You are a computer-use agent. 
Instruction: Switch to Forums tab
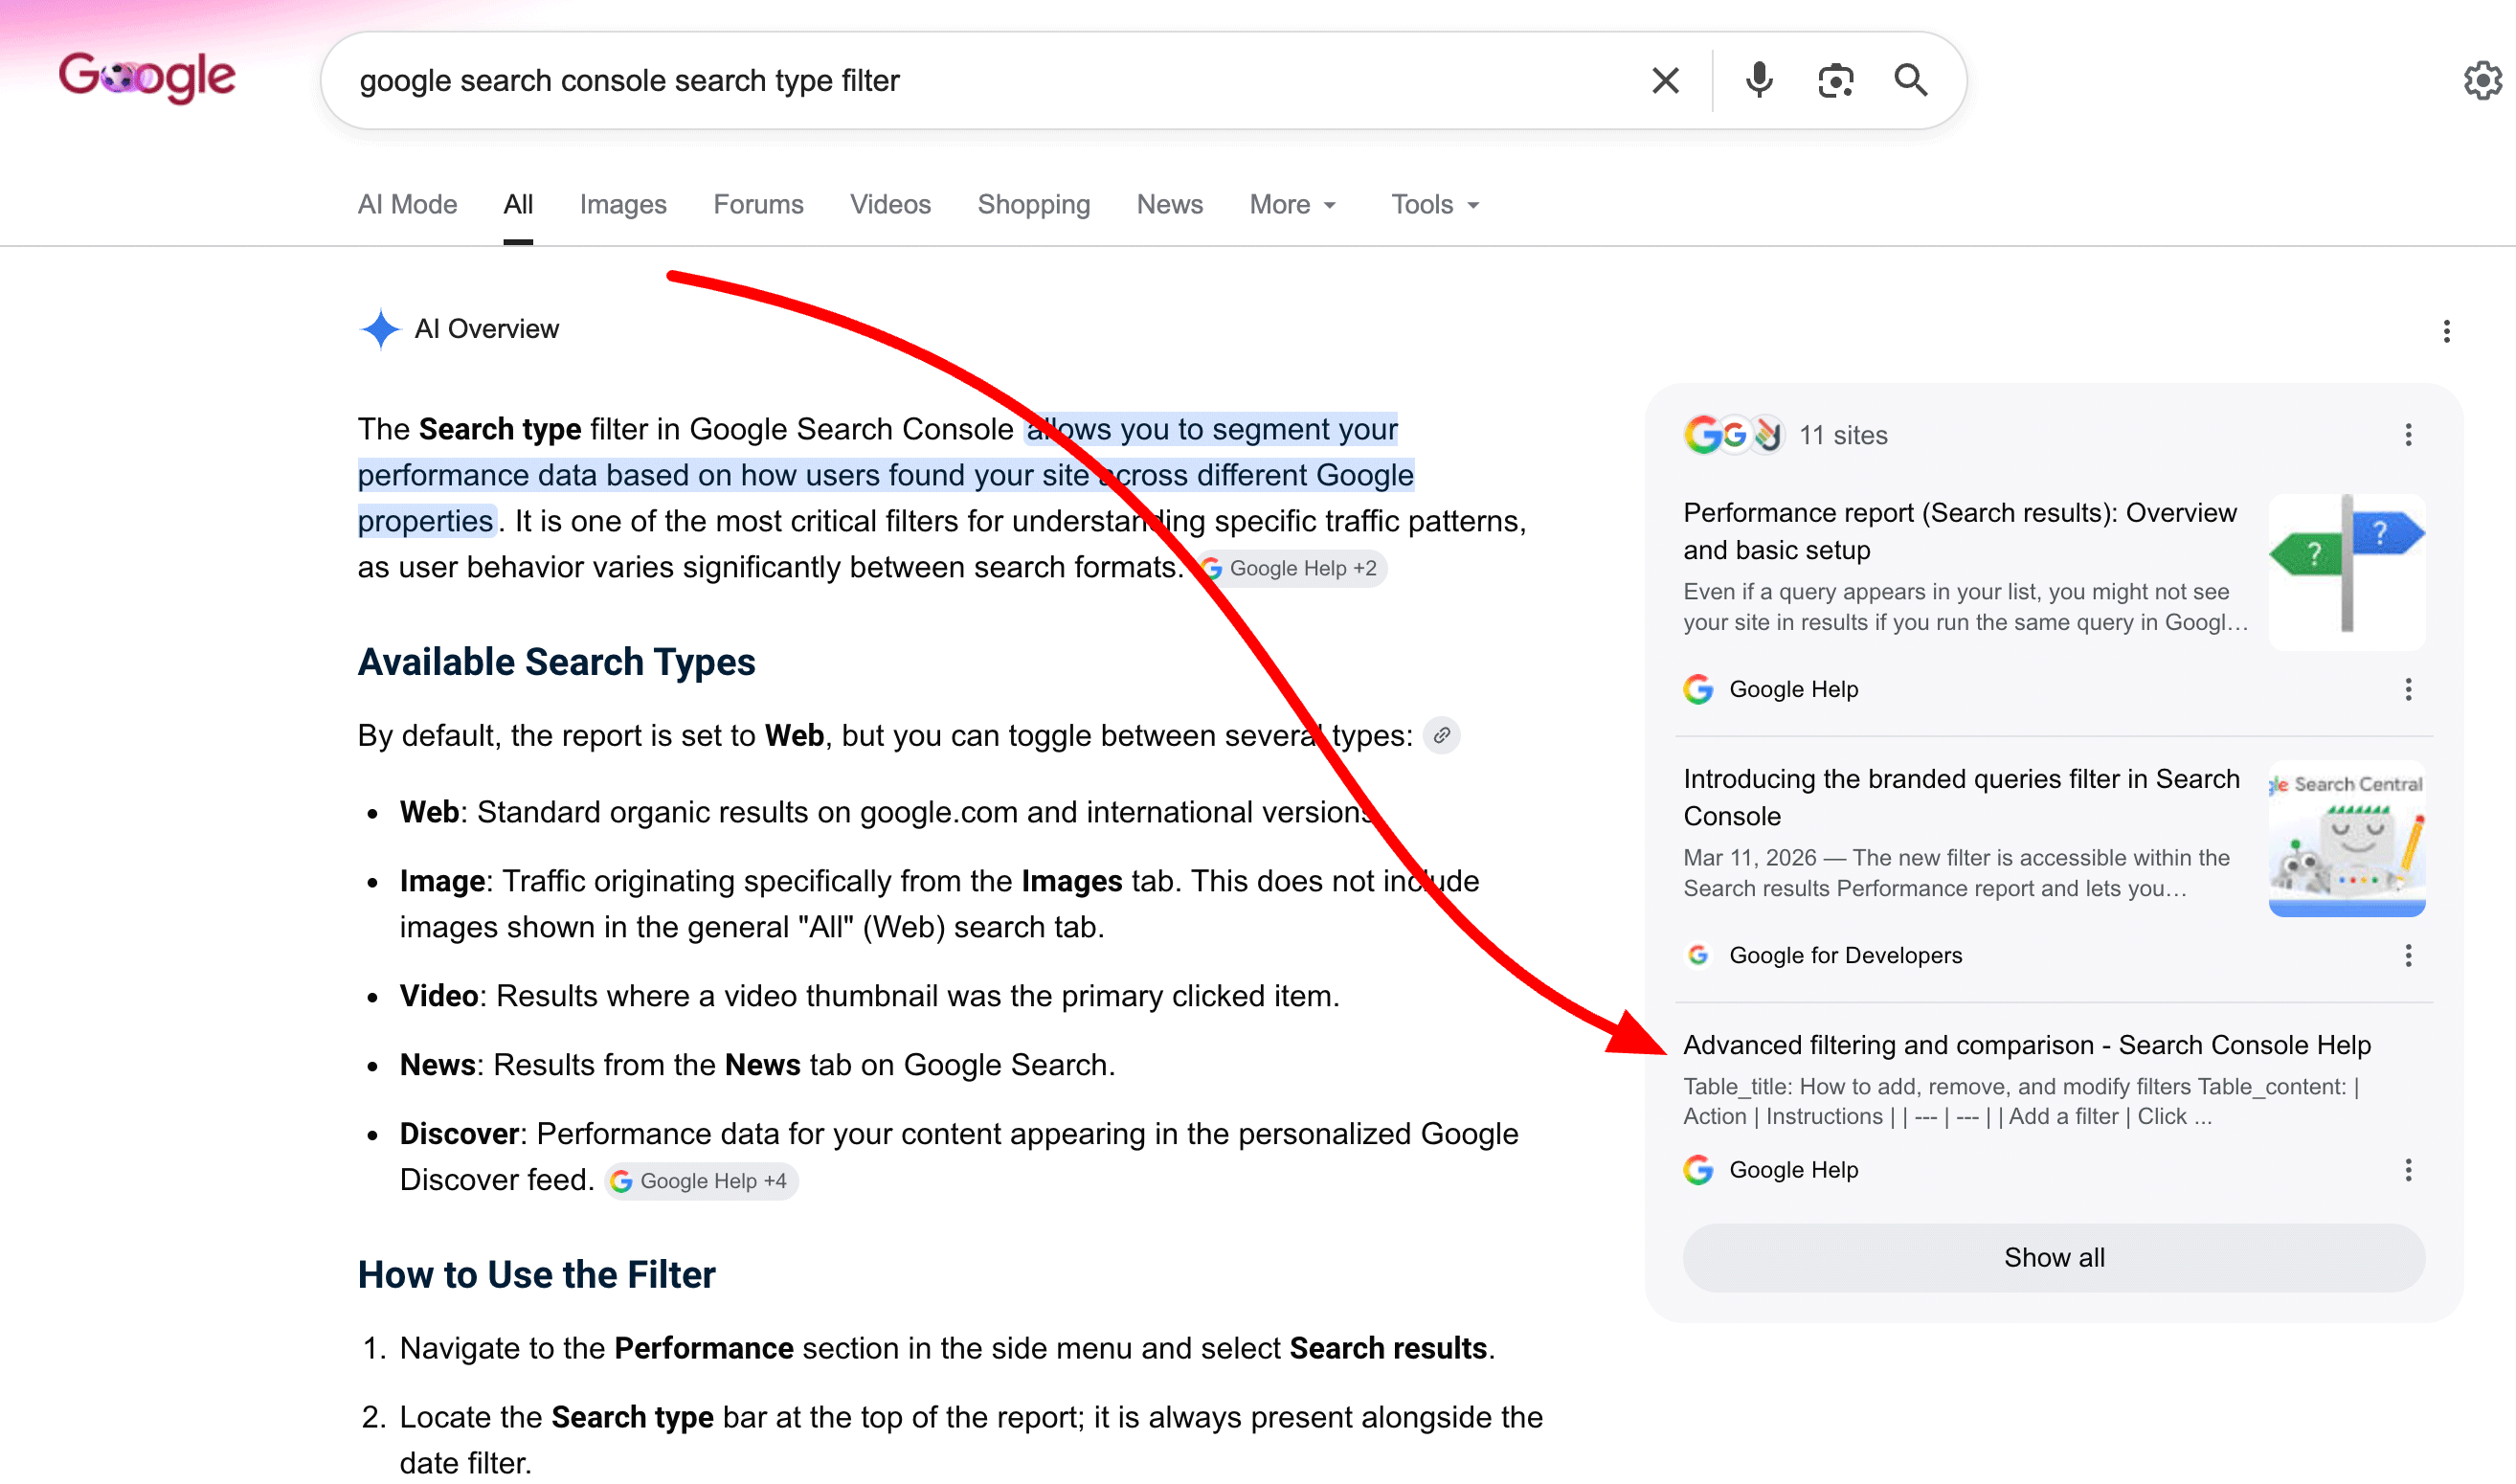click(758, 204)
